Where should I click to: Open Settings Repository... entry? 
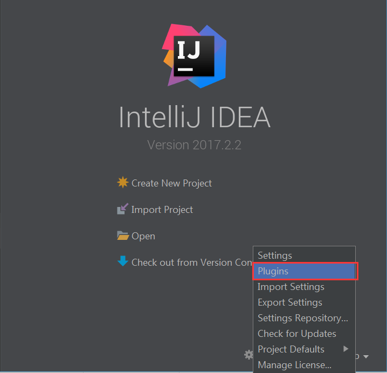pyautogui.click(x=304, y=318)
